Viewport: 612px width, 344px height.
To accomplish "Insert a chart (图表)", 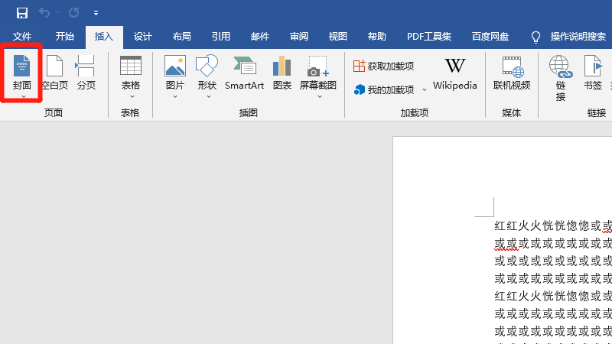I will pyautogui.click(x=282, y=73).
